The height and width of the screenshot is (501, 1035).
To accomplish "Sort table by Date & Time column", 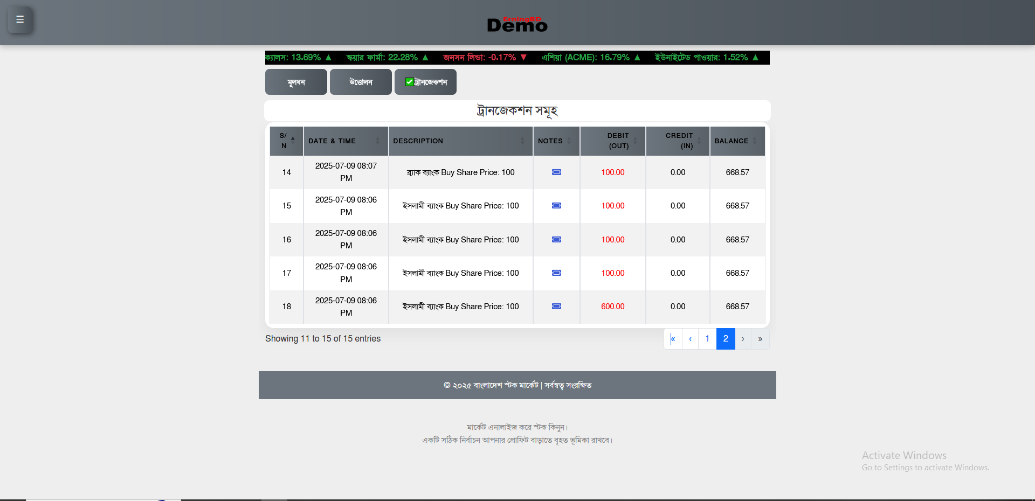I will click(345, 141).
